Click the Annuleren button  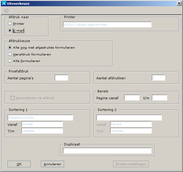52,164
